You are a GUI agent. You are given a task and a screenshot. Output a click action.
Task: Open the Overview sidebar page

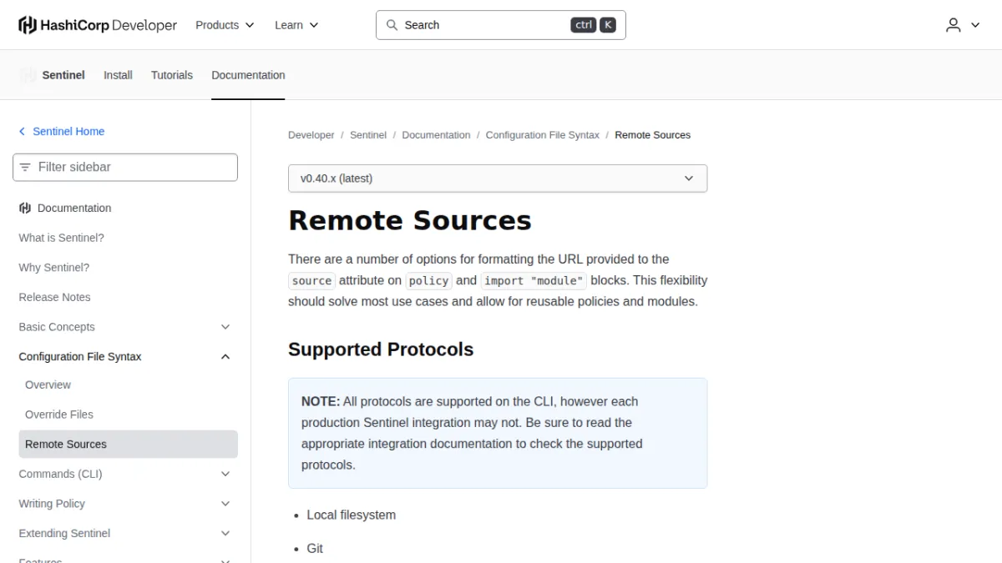48,385
